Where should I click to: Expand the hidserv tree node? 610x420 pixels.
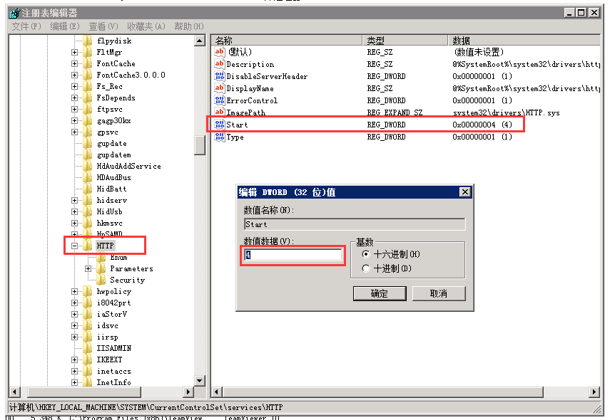point(74,200)
